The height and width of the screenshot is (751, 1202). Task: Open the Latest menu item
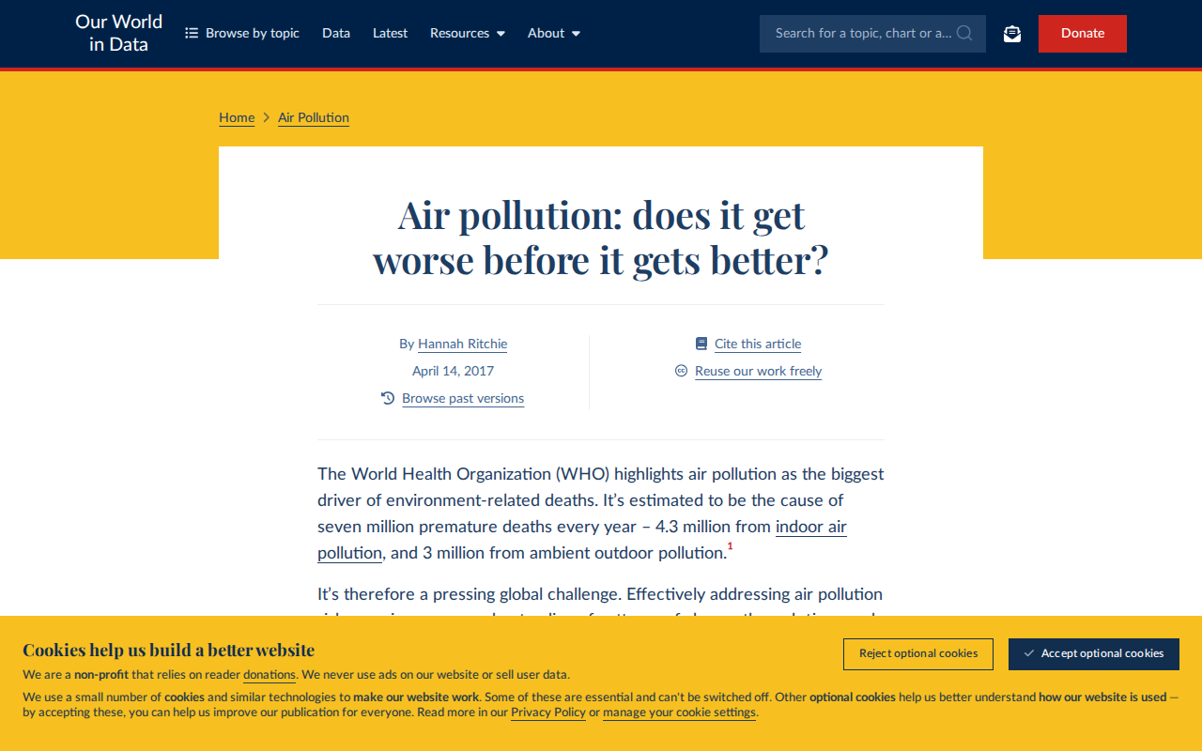[x=390, y=33]
